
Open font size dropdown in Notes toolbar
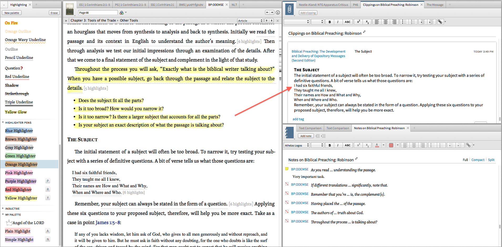(x=318, y=145)
